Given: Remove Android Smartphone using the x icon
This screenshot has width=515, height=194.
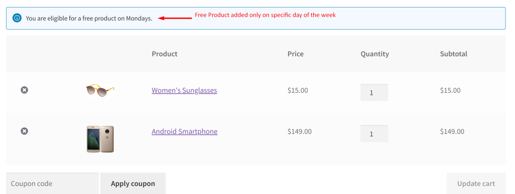Looking at the screenshot, I should click(x=24, y=131).
